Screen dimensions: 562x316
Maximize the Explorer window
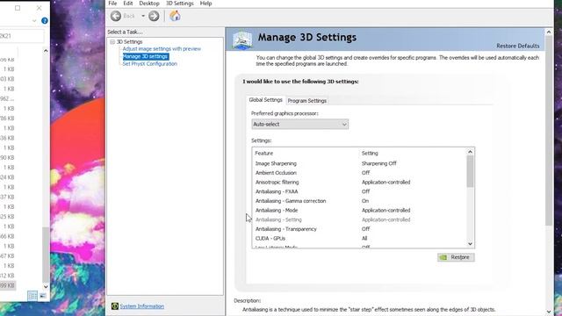[x=18, y=8]
